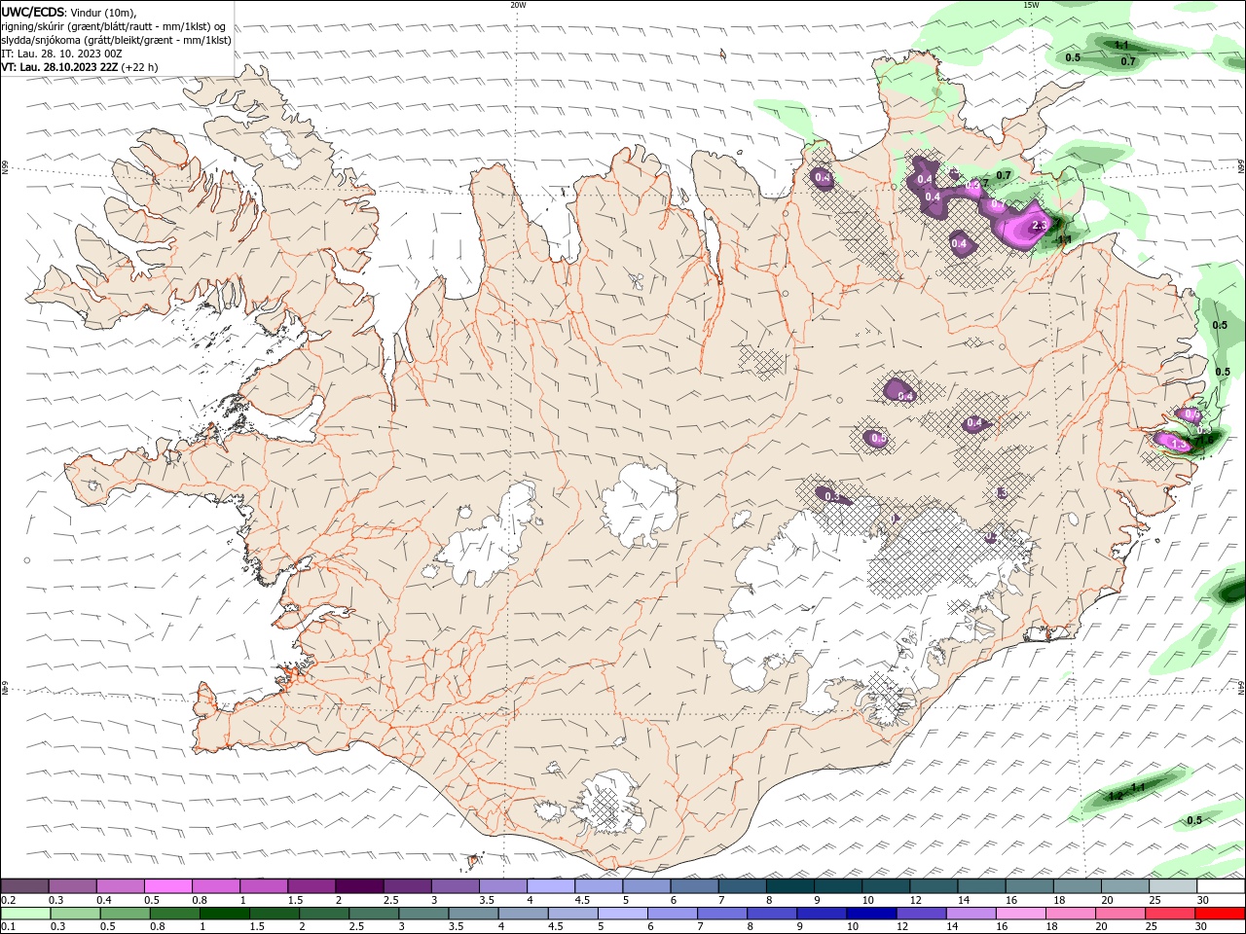This screenshot has height=934, width=1246.
Task: Pick the light gray 25 swatch, snow scale
Action: click(1172, 885)
